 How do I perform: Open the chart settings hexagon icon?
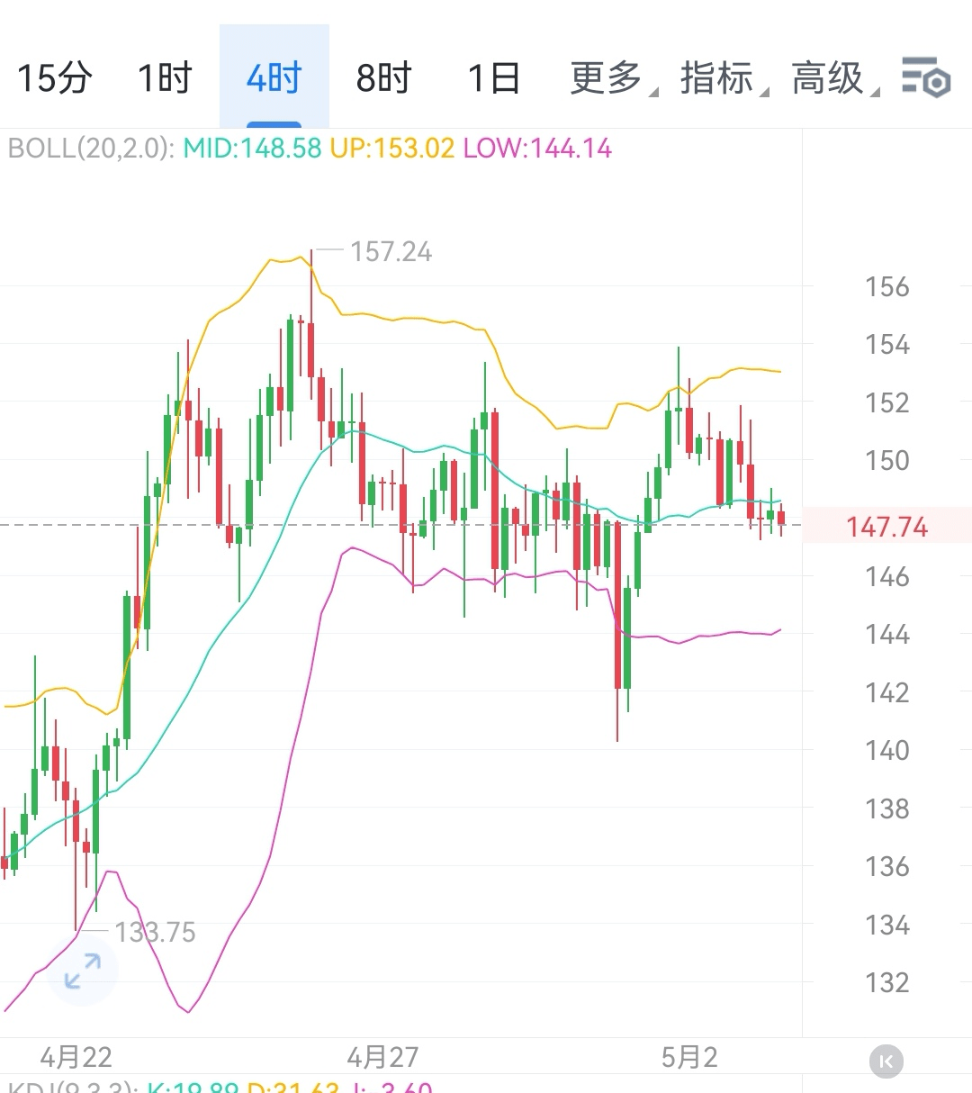tap(926, 77)
